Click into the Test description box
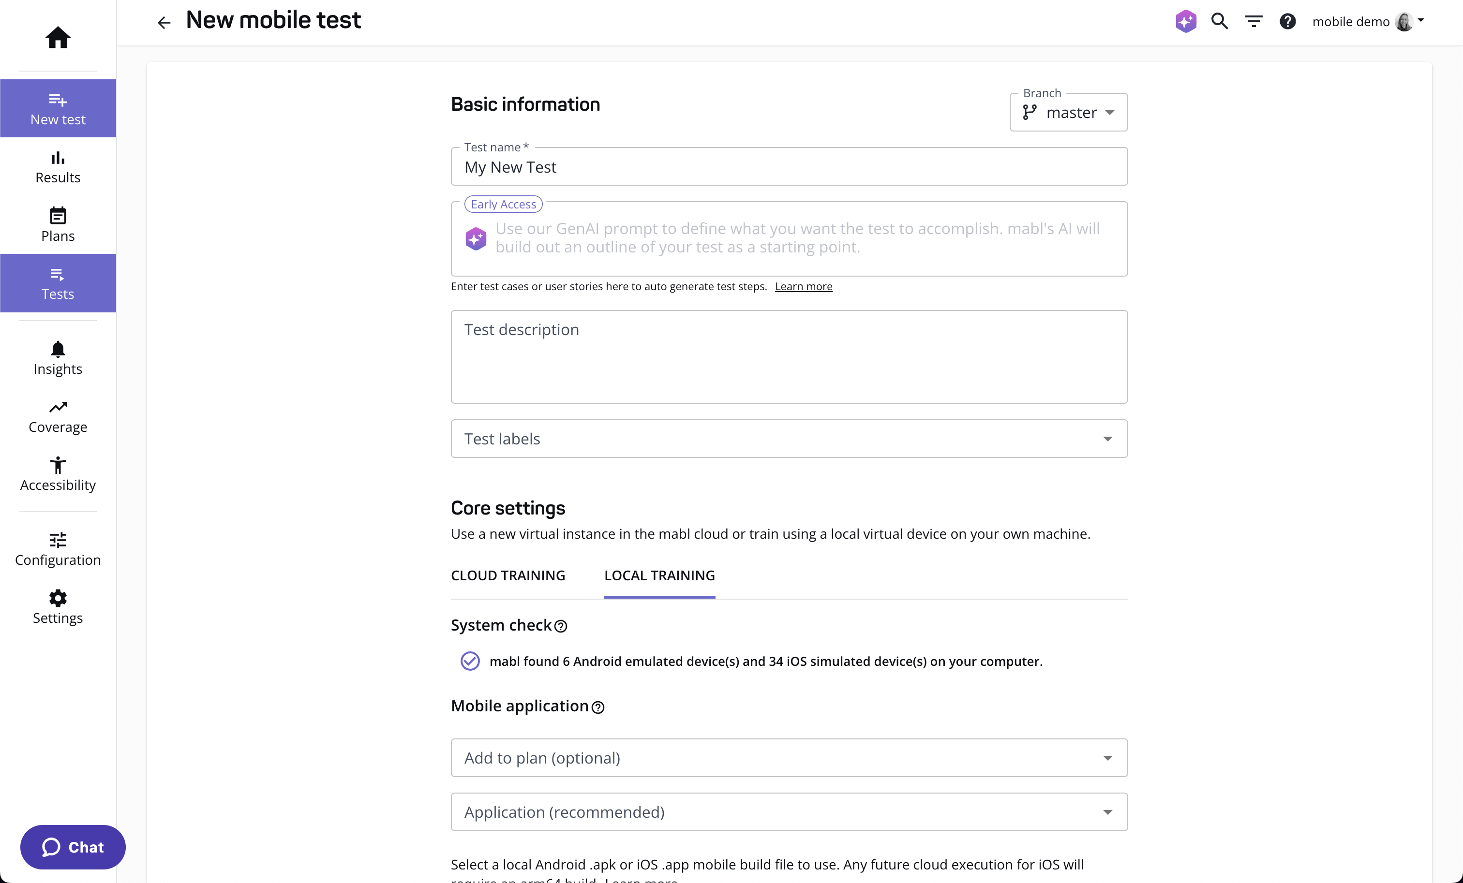 click(789, 357)
